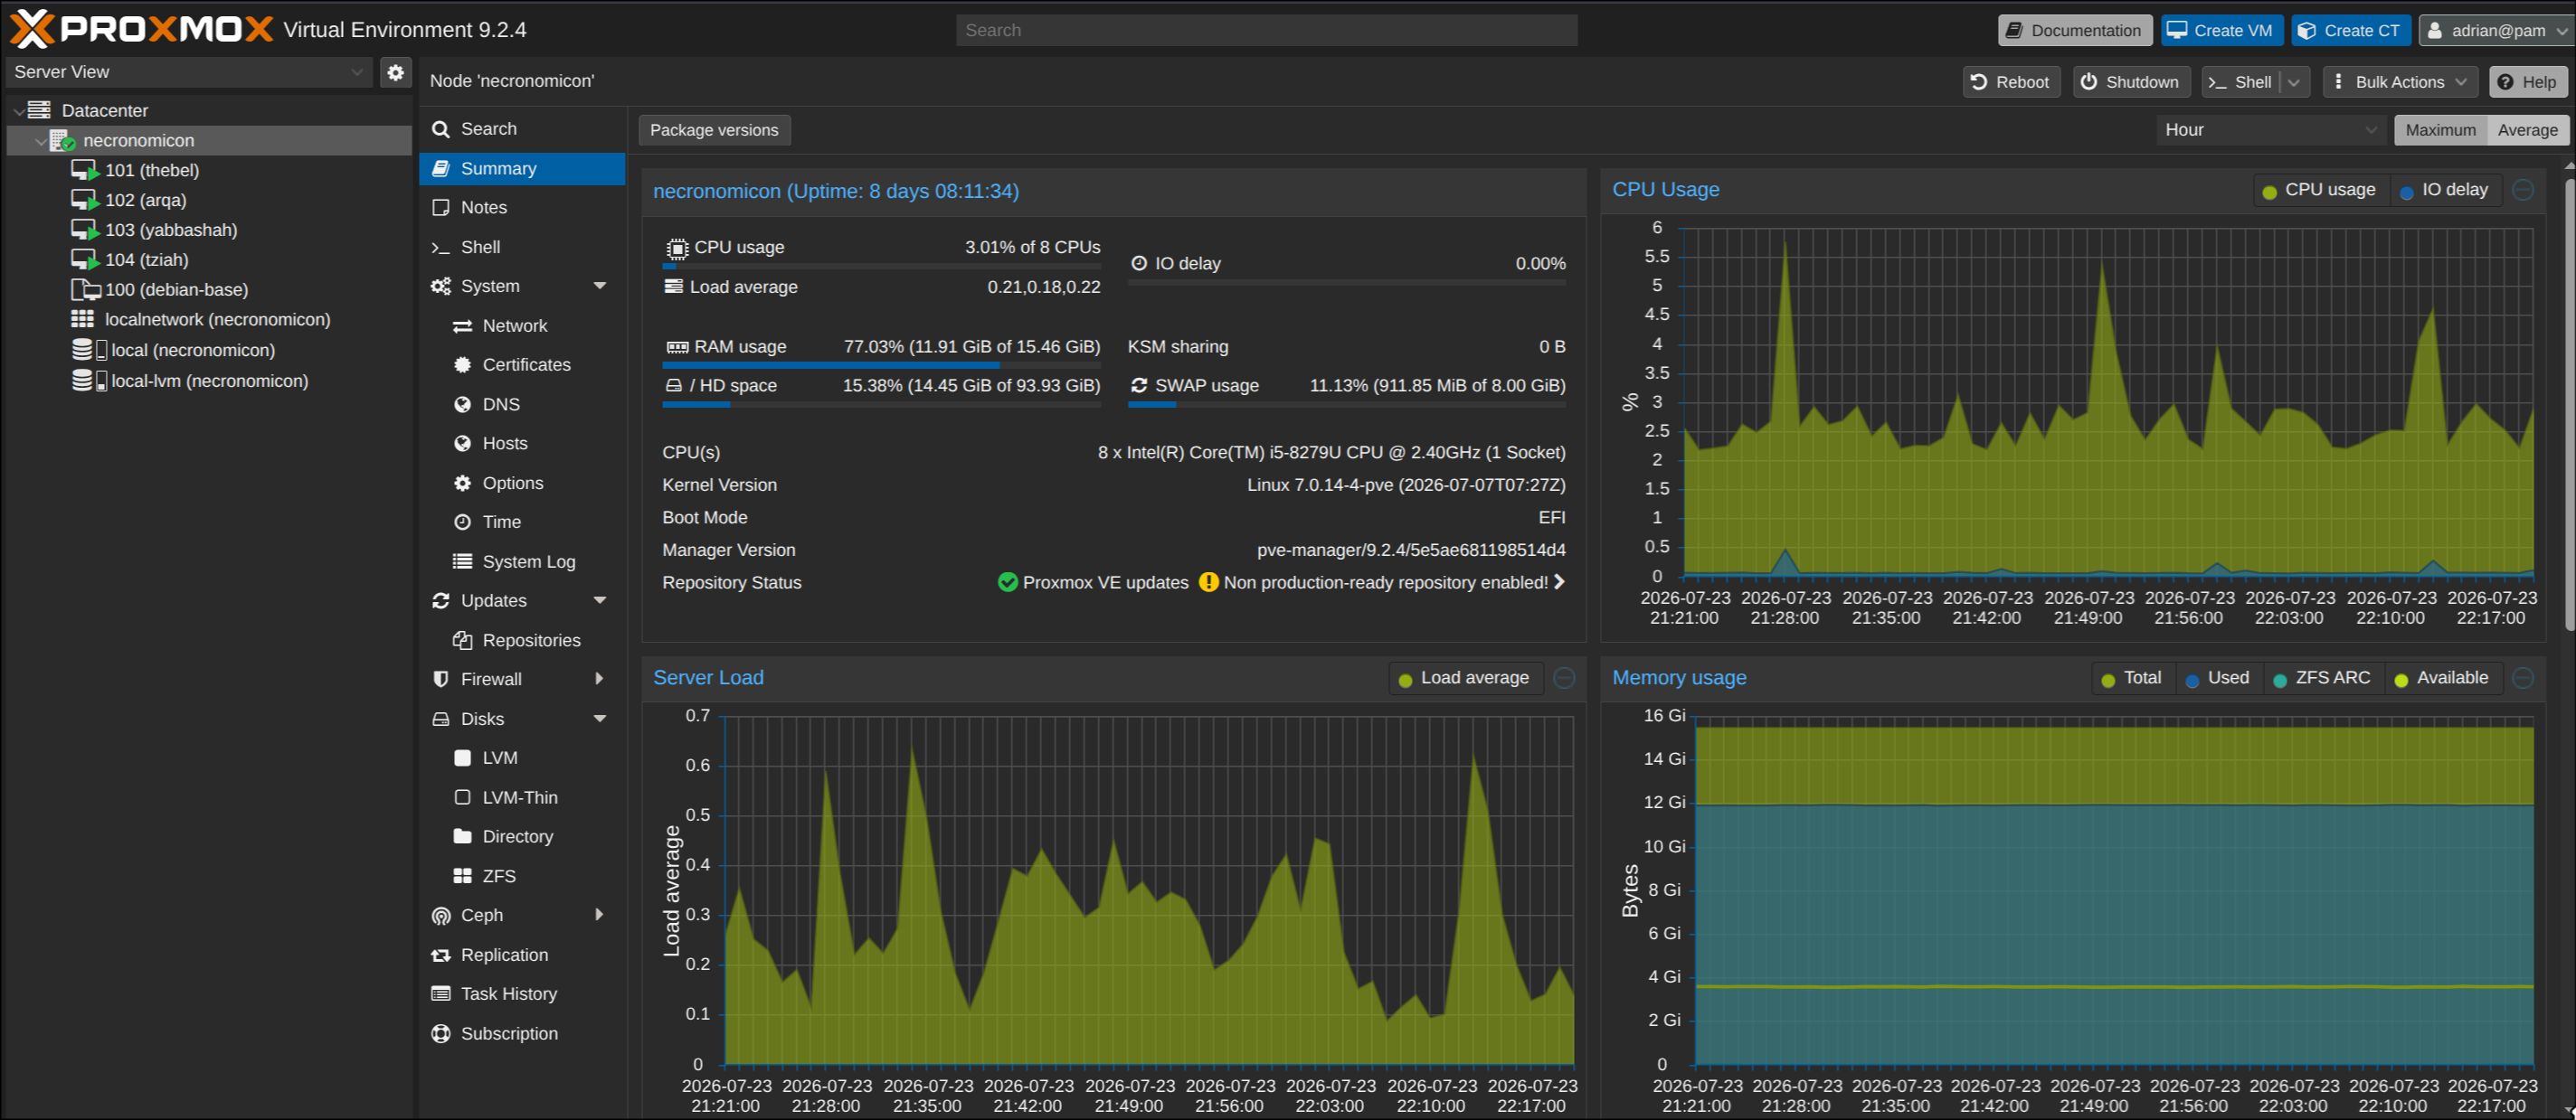Screen dimensions: 2576x1120
Task: Collapse the Updates menu section
Action: coord(600,600)
